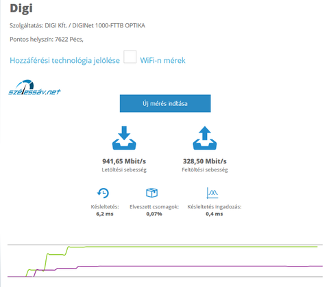Open Hozzáférési technológia jelölése link

click(x=64, y=60)
